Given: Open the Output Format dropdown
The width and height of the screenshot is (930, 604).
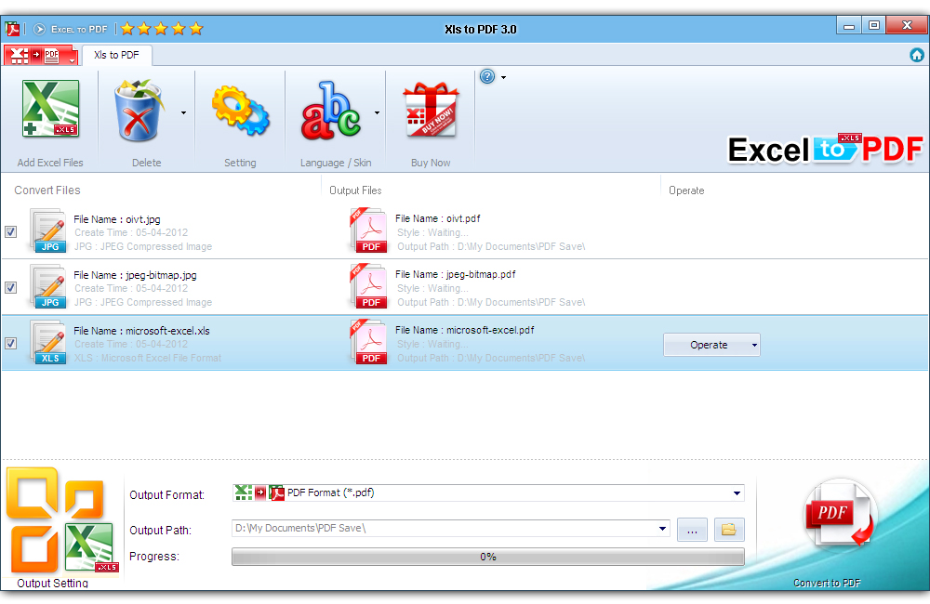Looking at the screenshot, I should point(737,493).
